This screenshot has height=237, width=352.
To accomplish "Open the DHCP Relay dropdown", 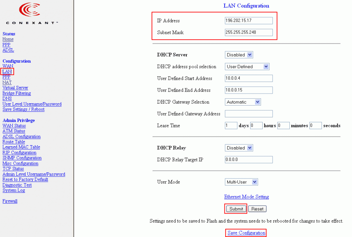I will [239, 148].
